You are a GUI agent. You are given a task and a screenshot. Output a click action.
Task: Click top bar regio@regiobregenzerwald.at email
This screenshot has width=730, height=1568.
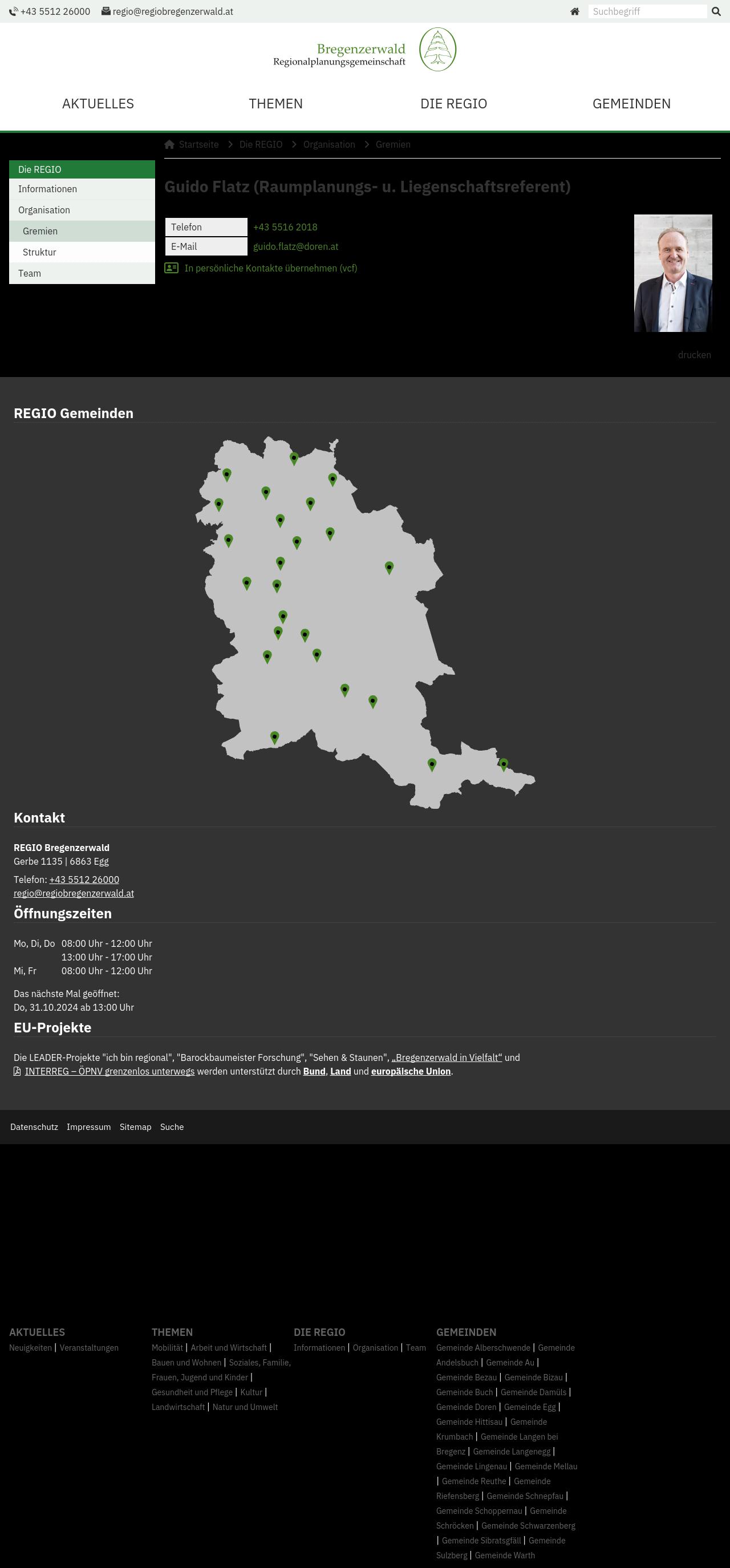(x=173, y=11)
